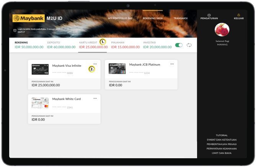
Task: Click the refresh balances icon
Action: coord(189,45)
